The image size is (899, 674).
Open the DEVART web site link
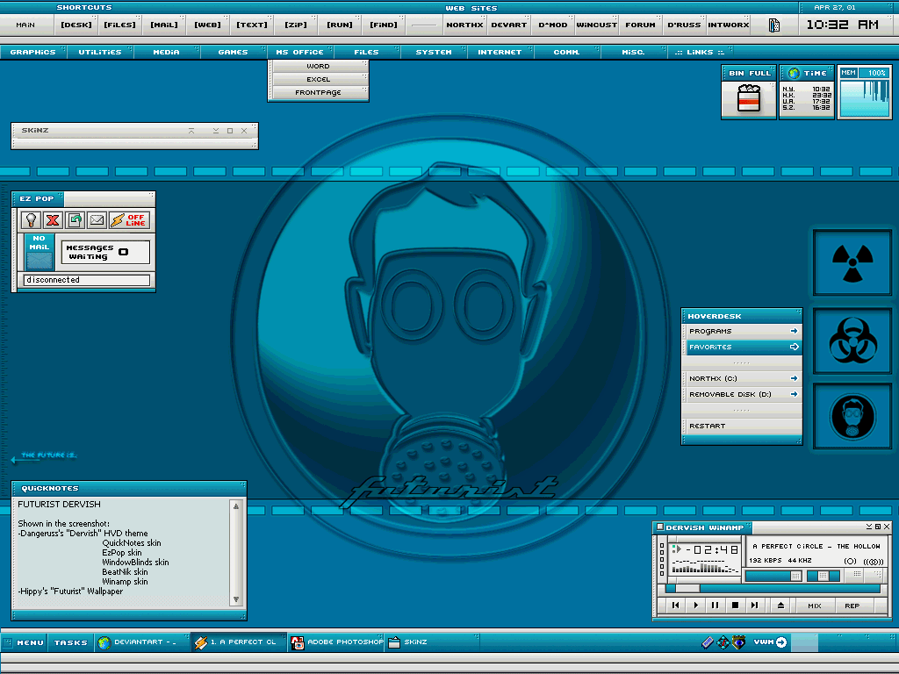(x=508, y=25)
